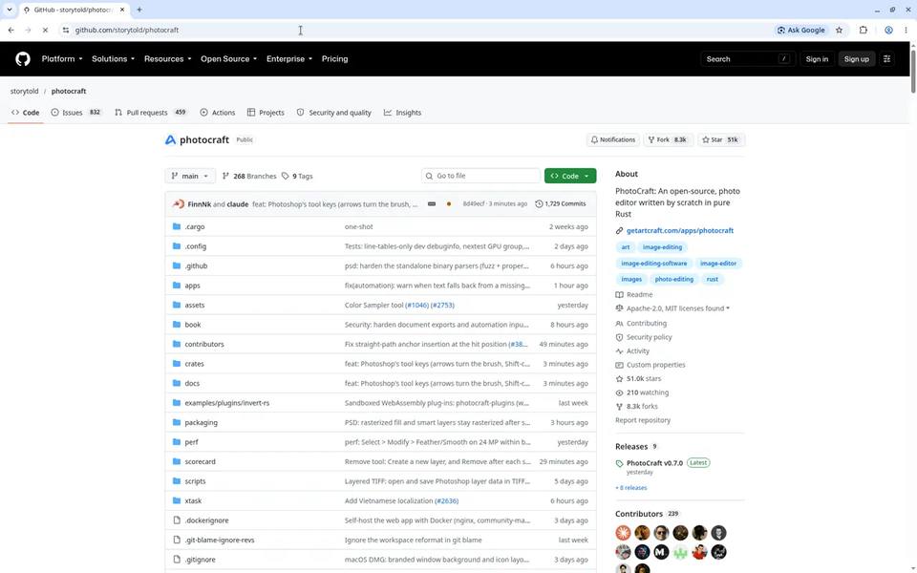Show the + 8 releases link
Image resolution: width=917 pixels, height=573 pixels.
tap(631, 488)
